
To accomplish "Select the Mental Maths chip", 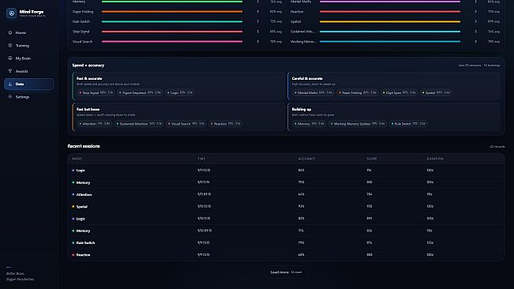I will pos(313,92).
